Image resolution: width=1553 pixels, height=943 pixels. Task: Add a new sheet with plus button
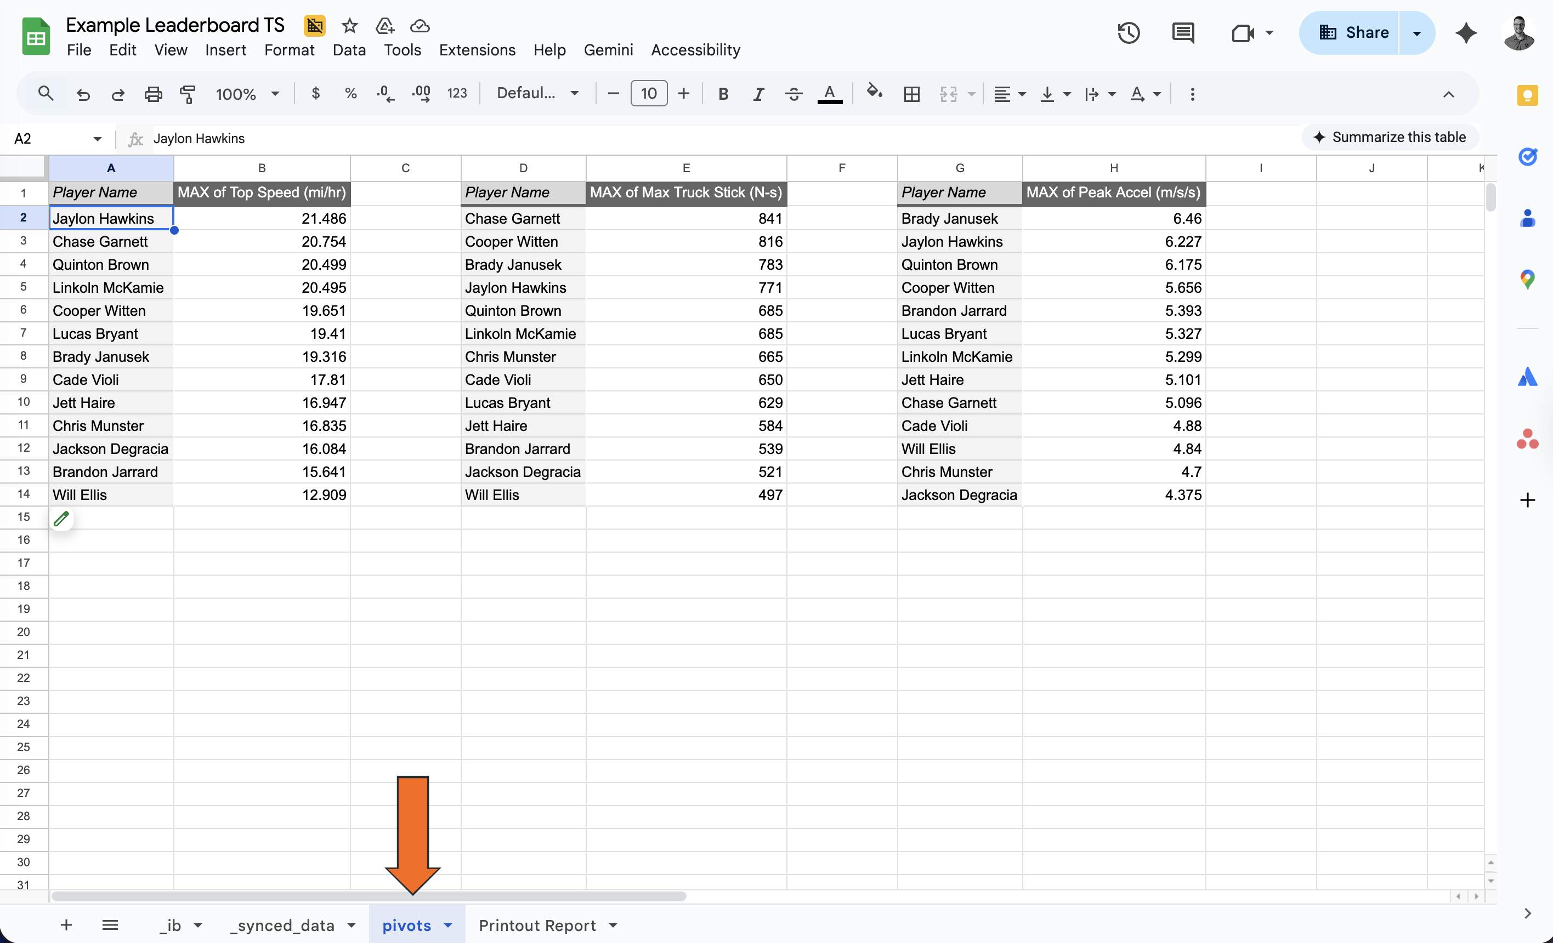point(66,925)
